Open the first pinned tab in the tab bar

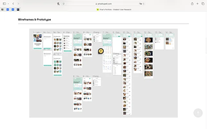3,10
